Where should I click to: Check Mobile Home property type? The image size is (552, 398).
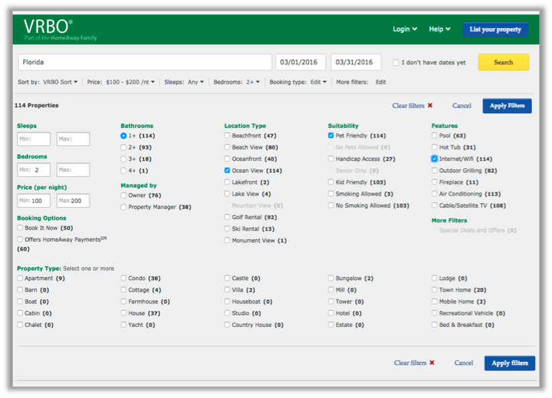434,302
